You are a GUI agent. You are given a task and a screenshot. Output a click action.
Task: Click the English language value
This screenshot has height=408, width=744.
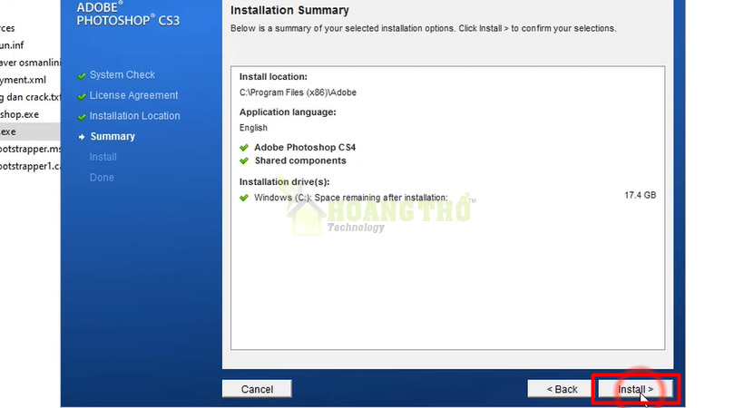pos(253,128)
